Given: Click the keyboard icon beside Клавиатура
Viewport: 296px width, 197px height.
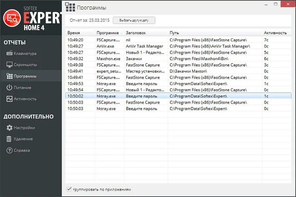Looking at the screenshot, I should 9,53.
